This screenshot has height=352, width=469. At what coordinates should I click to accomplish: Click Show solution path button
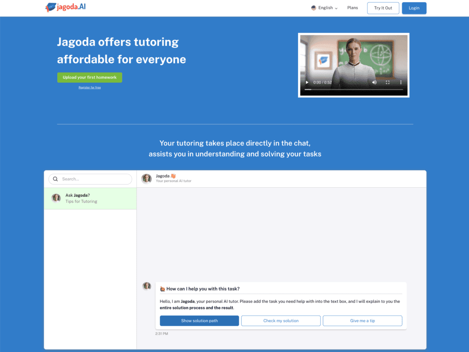(199, 320)
